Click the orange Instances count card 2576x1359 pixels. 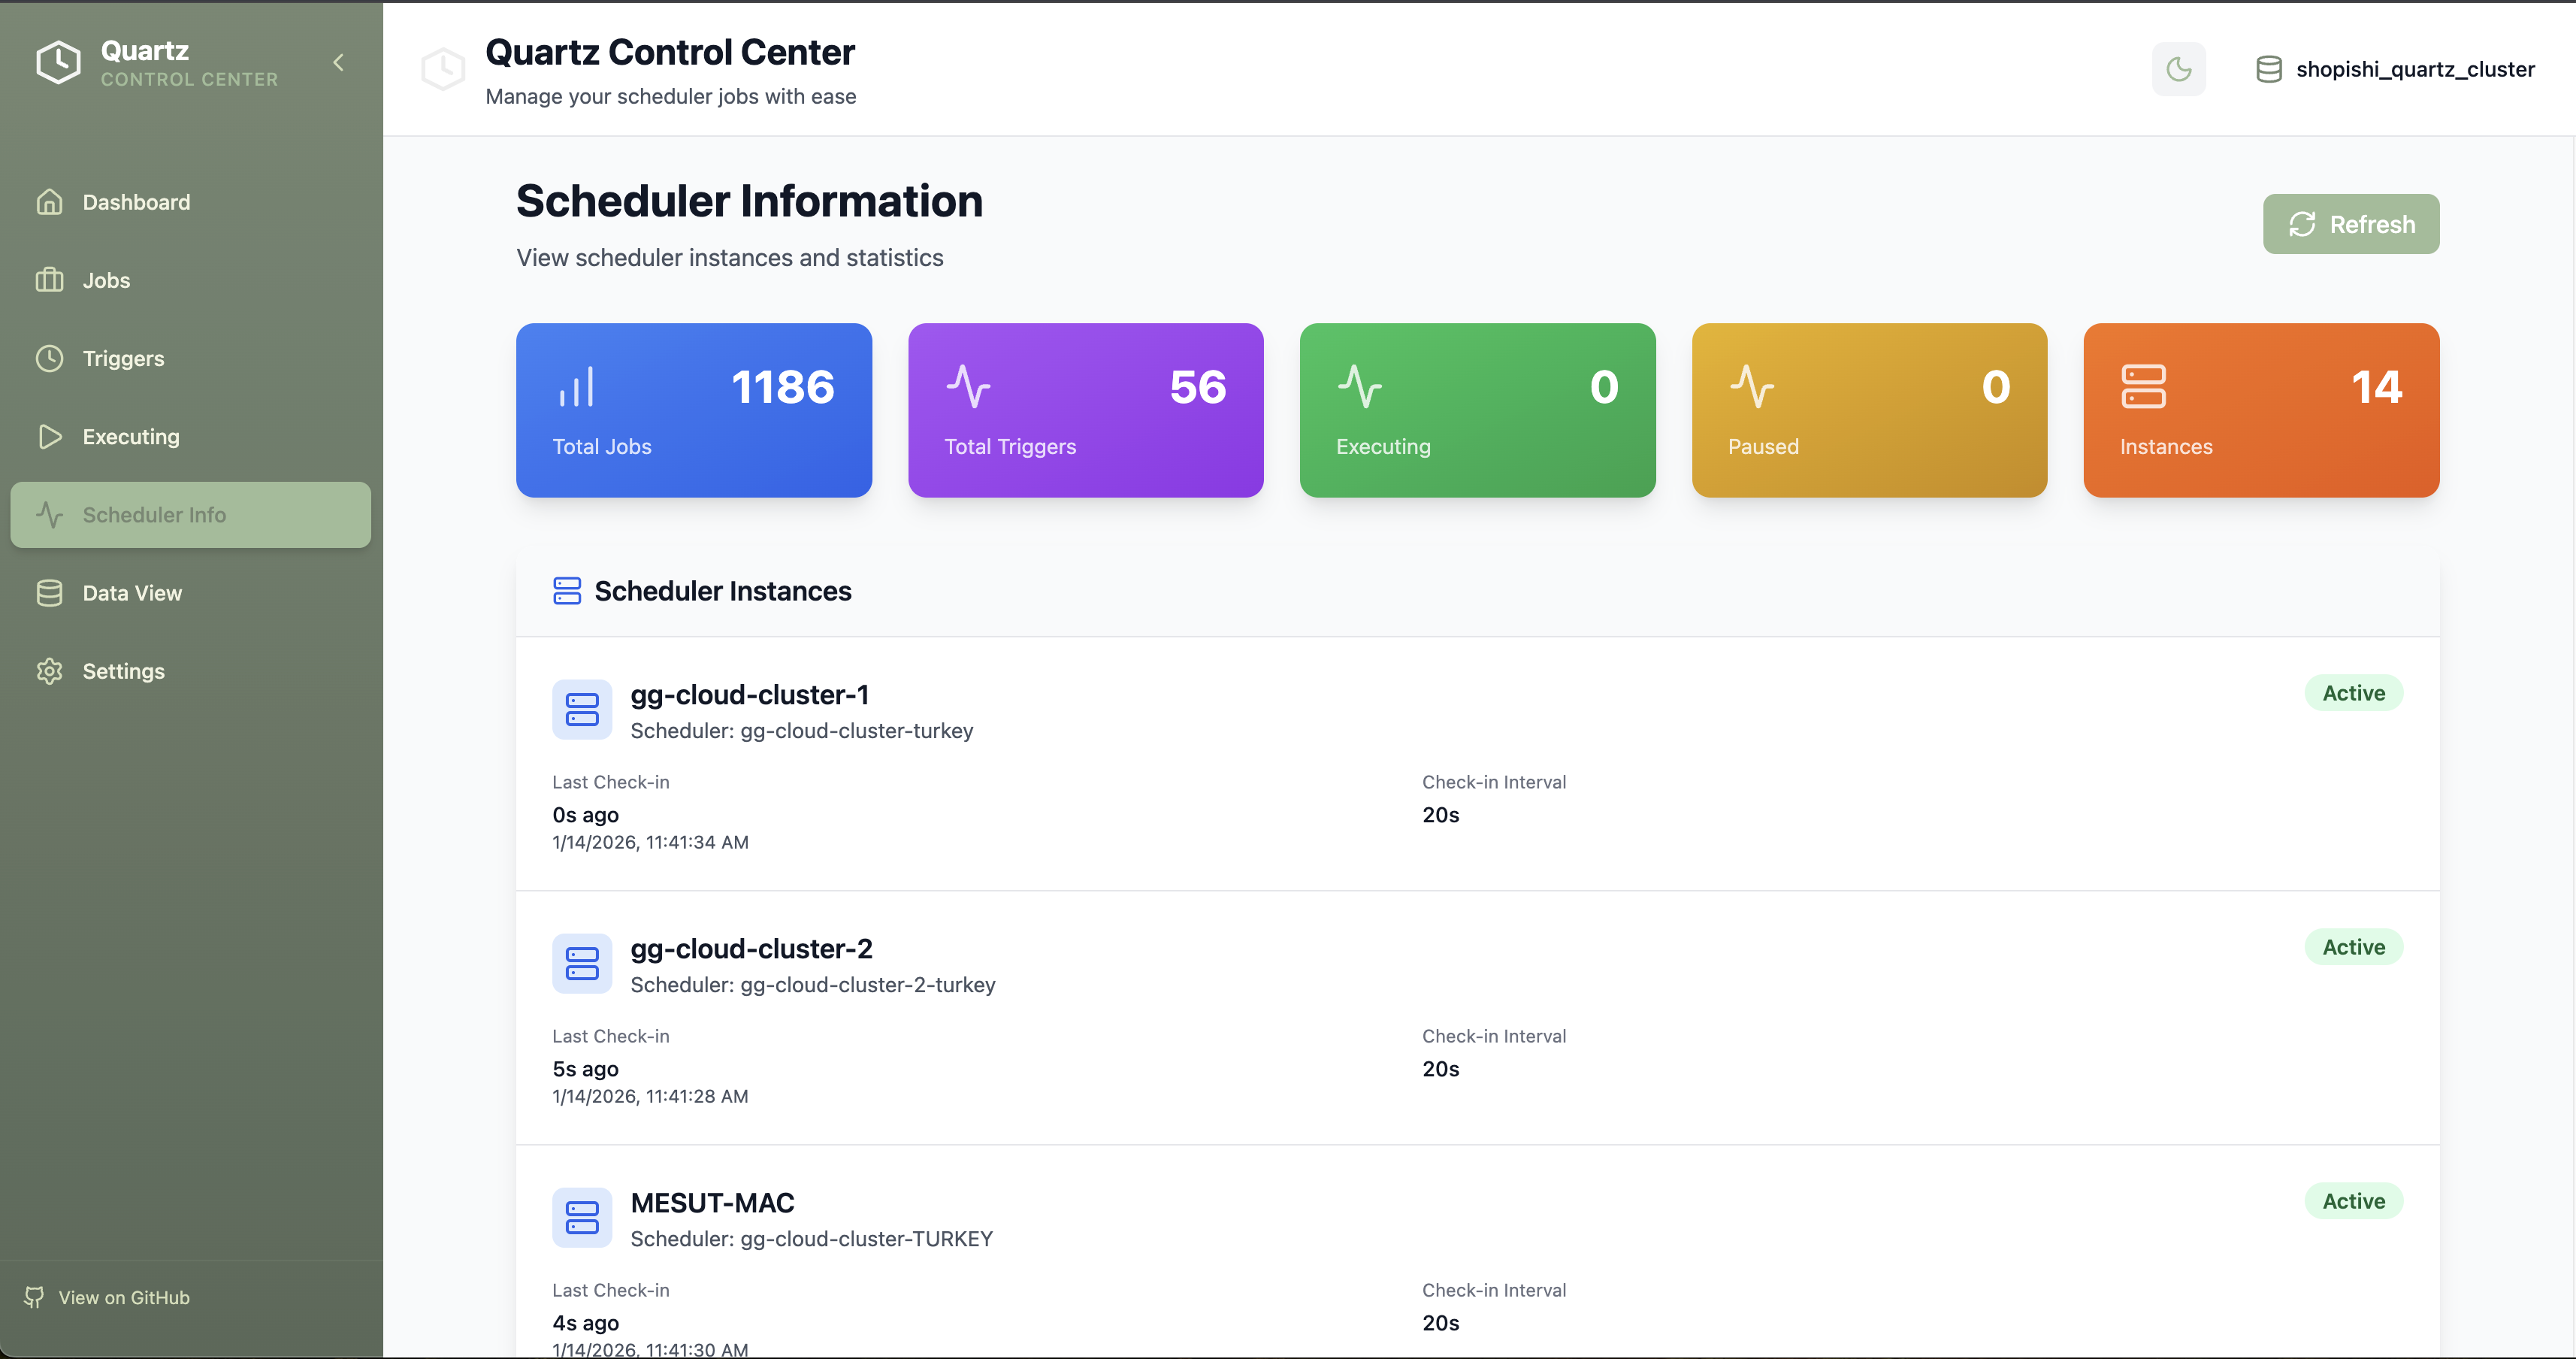coord(2261,410)
